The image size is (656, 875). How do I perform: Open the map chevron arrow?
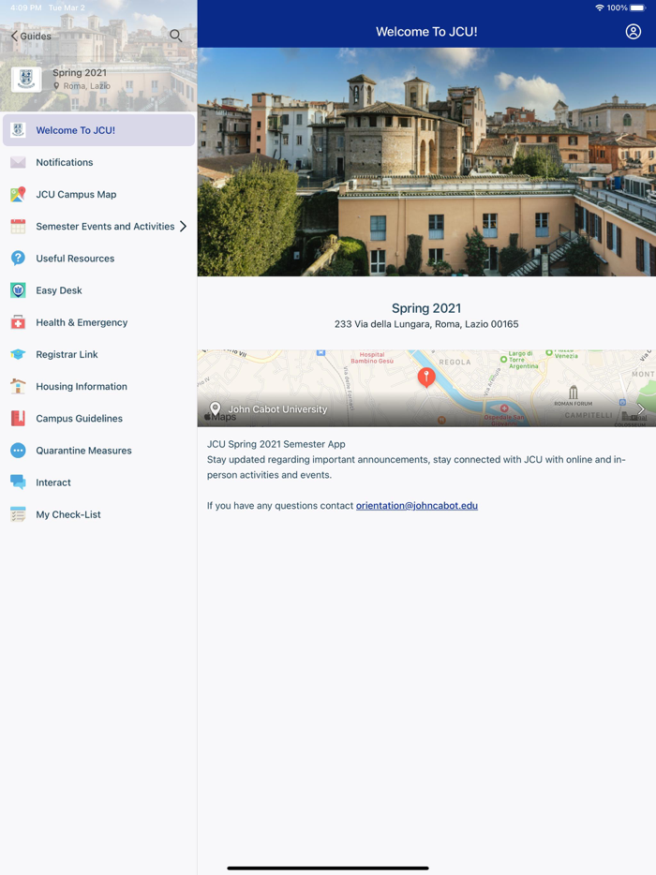pyautogui.click(x=641, y=409)
